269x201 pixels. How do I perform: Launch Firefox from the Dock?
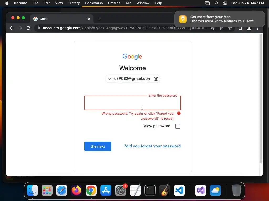[76, 190]
